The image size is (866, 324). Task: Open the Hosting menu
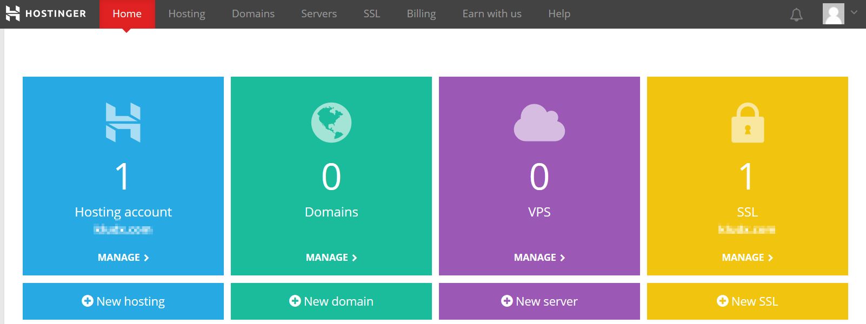(x=186, y=14)
